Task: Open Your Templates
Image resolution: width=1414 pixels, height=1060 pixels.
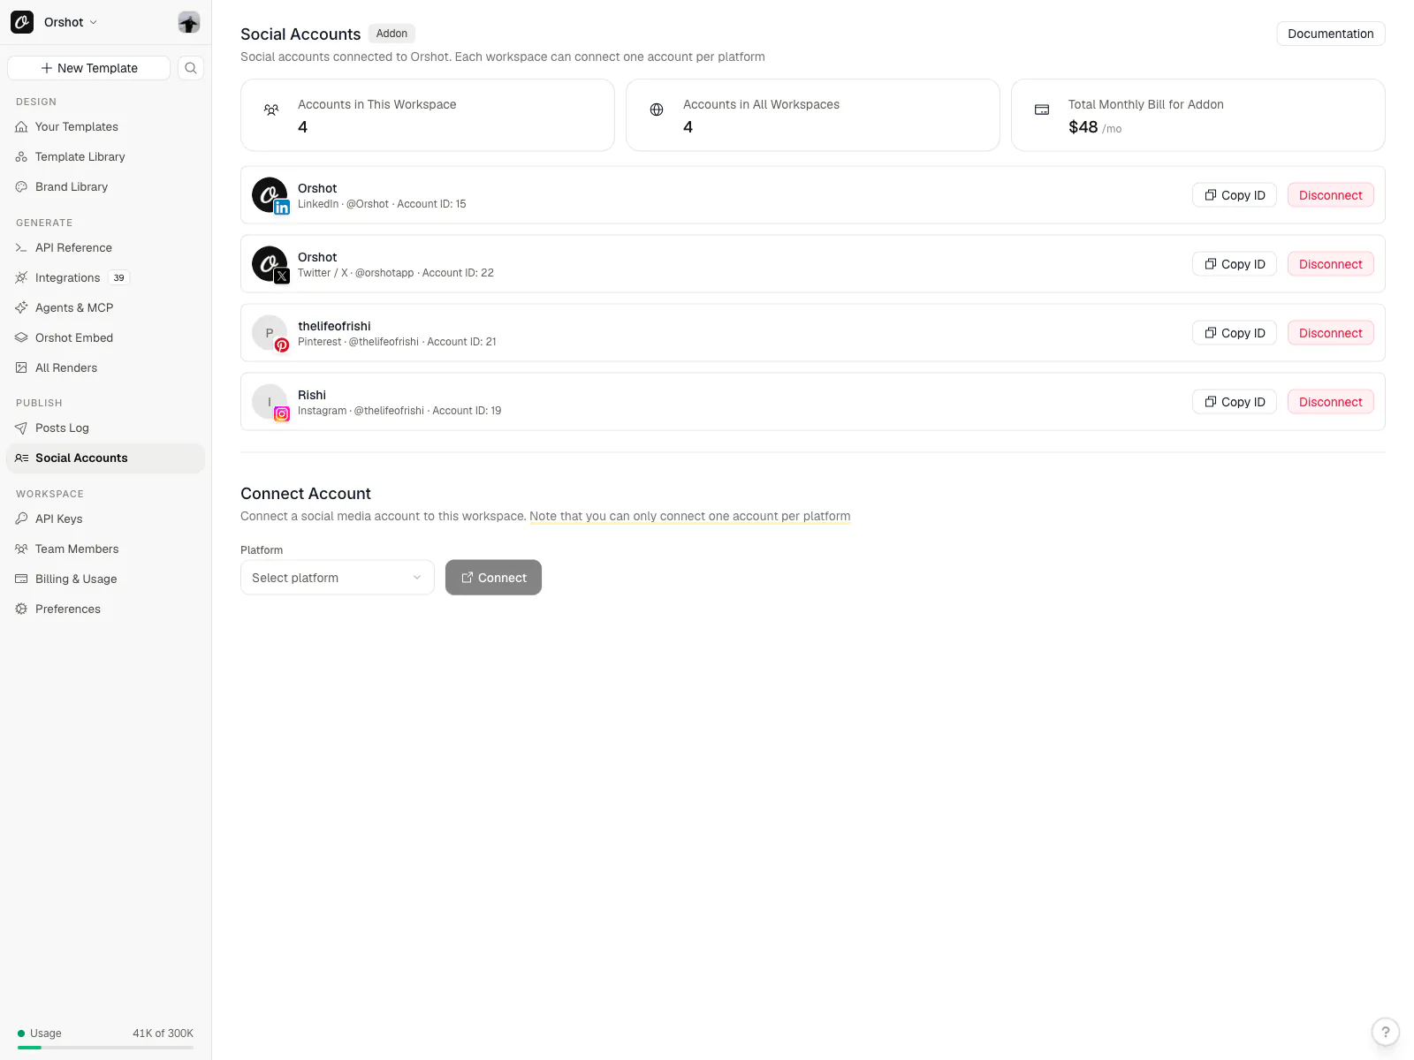Action: tap(106, 126)
